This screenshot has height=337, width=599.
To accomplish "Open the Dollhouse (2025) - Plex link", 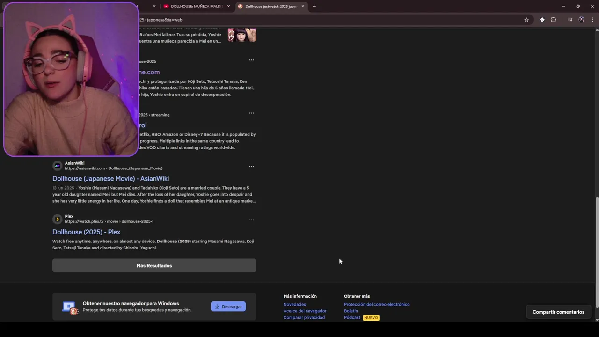I will point(86,232).
